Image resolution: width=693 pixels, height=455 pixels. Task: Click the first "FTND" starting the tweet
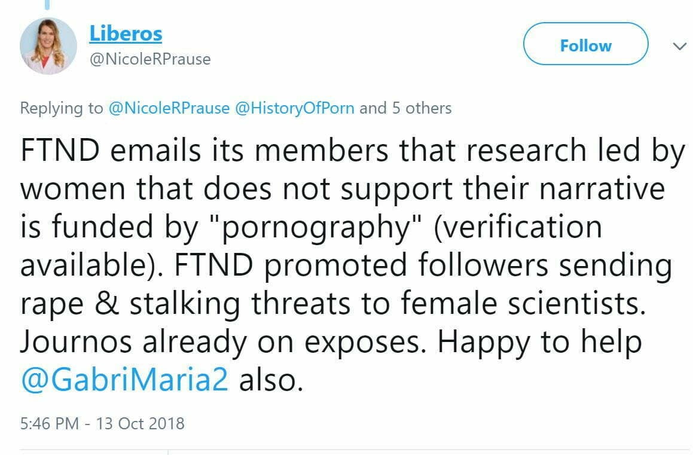(x=60, y=152)
